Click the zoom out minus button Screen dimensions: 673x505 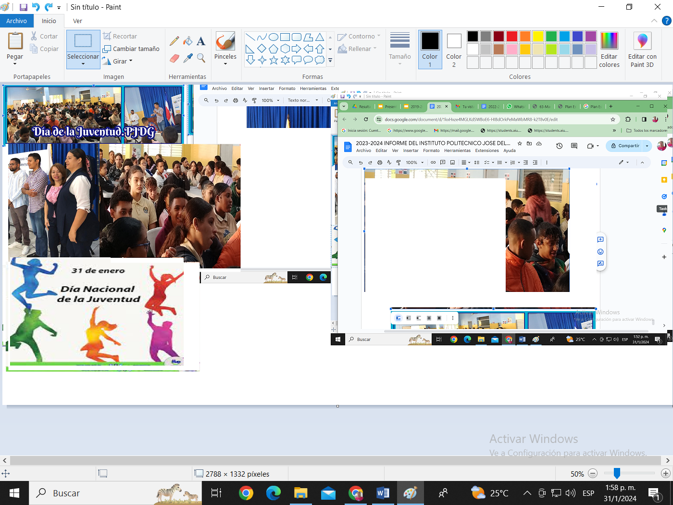coord(593,474)
